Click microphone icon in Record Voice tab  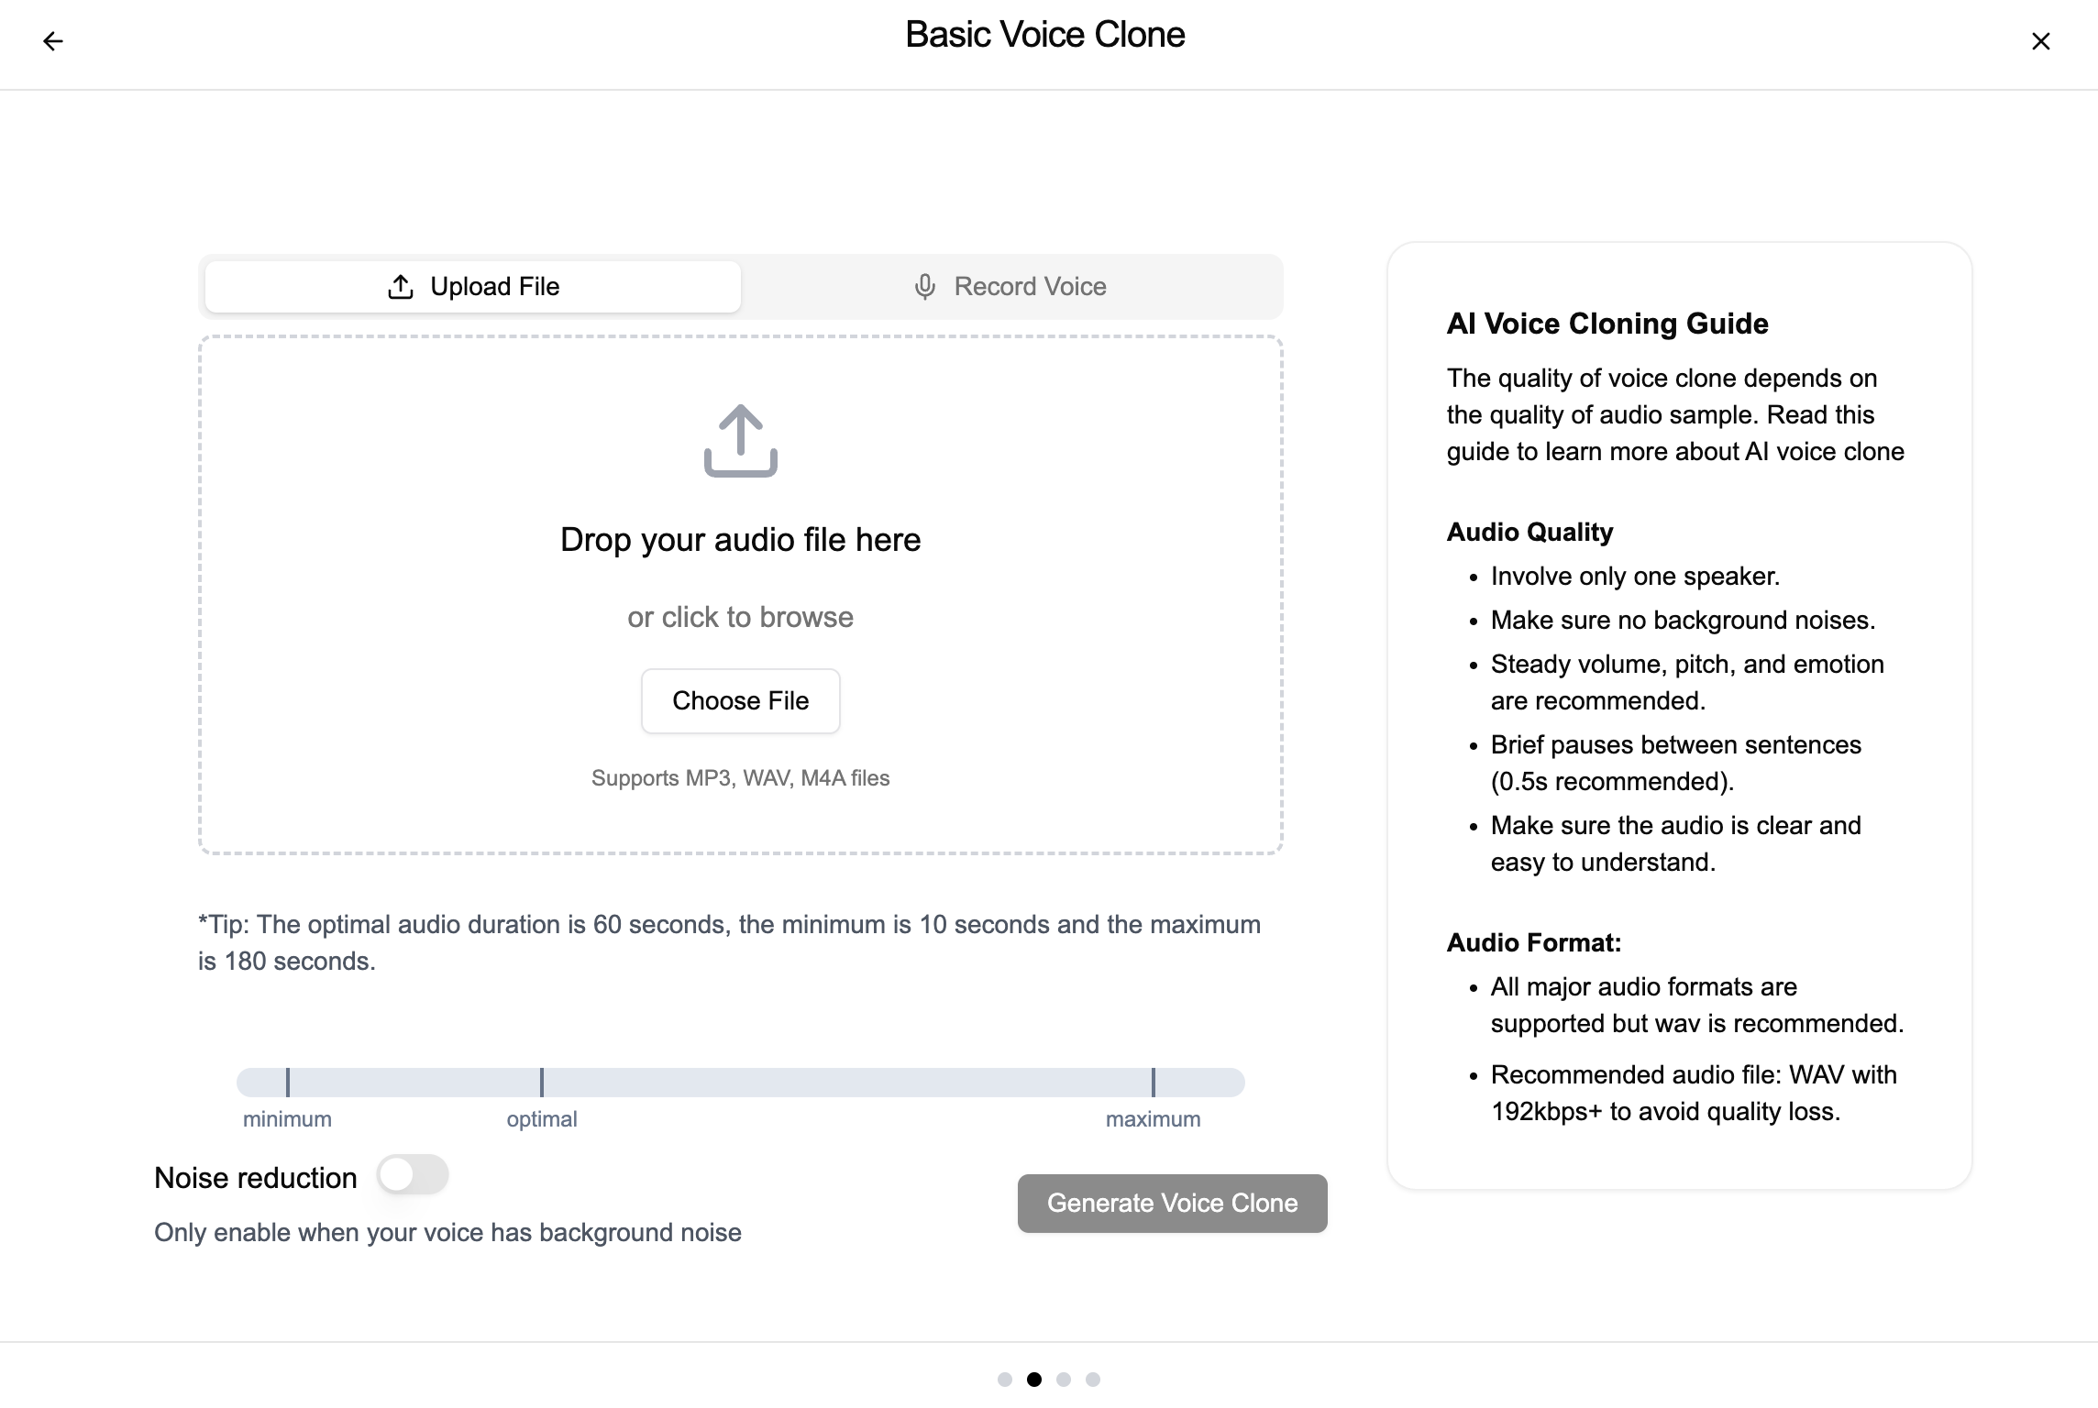click(x=924, y=287)
